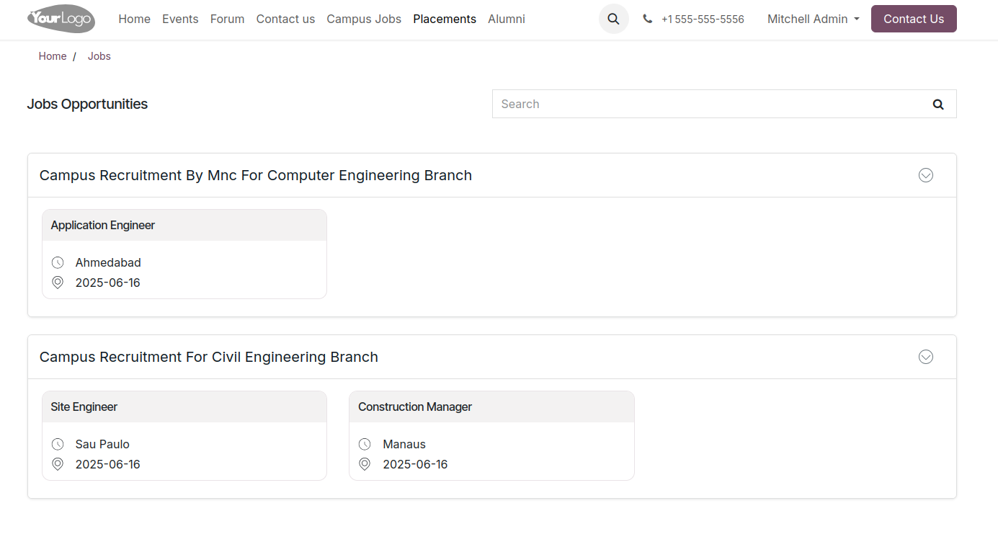Open the navbar search magnifier icon

click(614, 19)
